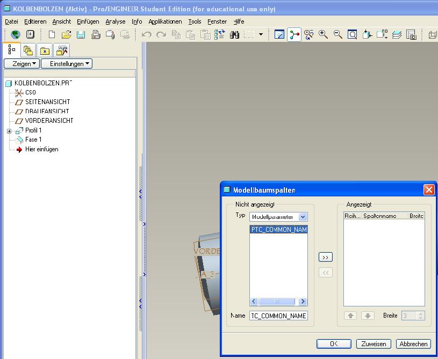Select CS0 coordinate system in tree
The image size is (438, 359).
click(31, 92)
